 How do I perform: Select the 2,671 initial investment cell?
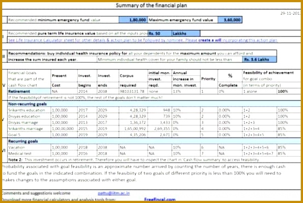(160, 135)
